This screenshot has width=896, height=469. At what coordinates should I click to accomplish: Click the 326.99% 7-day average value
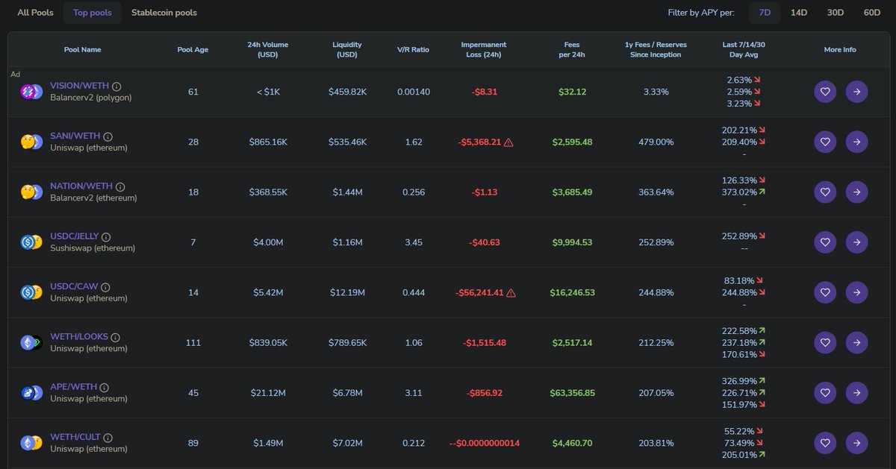click(739, 381)
